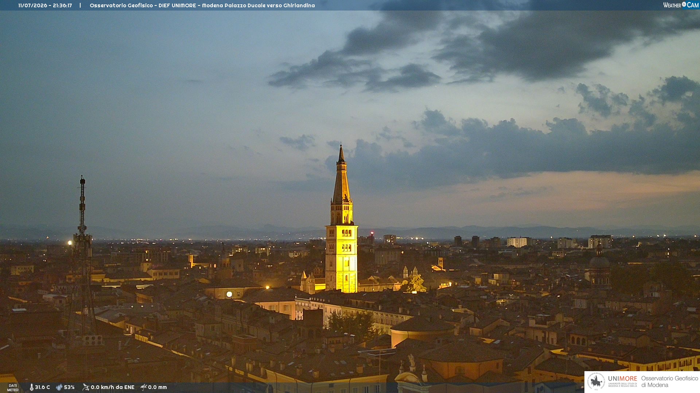Screen dimensions: 700x393
Task: Click the UNIMORE university seal logo
Action: pyautogui.click(x=596, y=381)
